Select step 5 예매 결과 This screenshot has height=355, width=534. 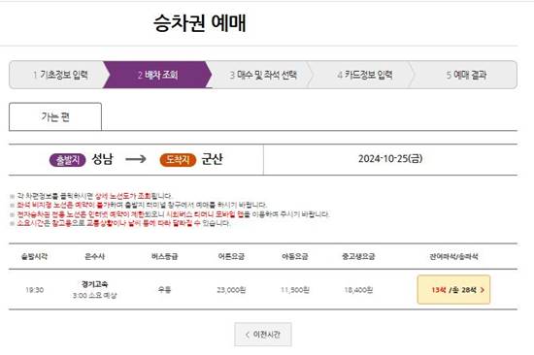[x=466, y=75]
